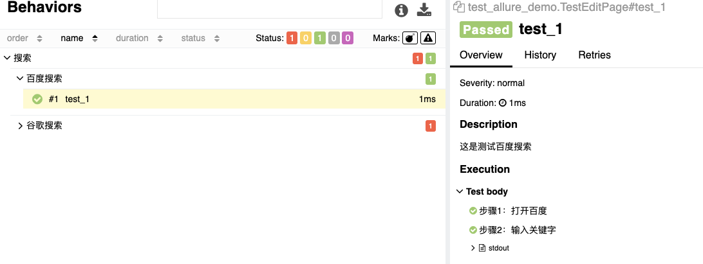Click step 步骤2：输入关键字
Screen dimensions: 703x264
[518, 230]
